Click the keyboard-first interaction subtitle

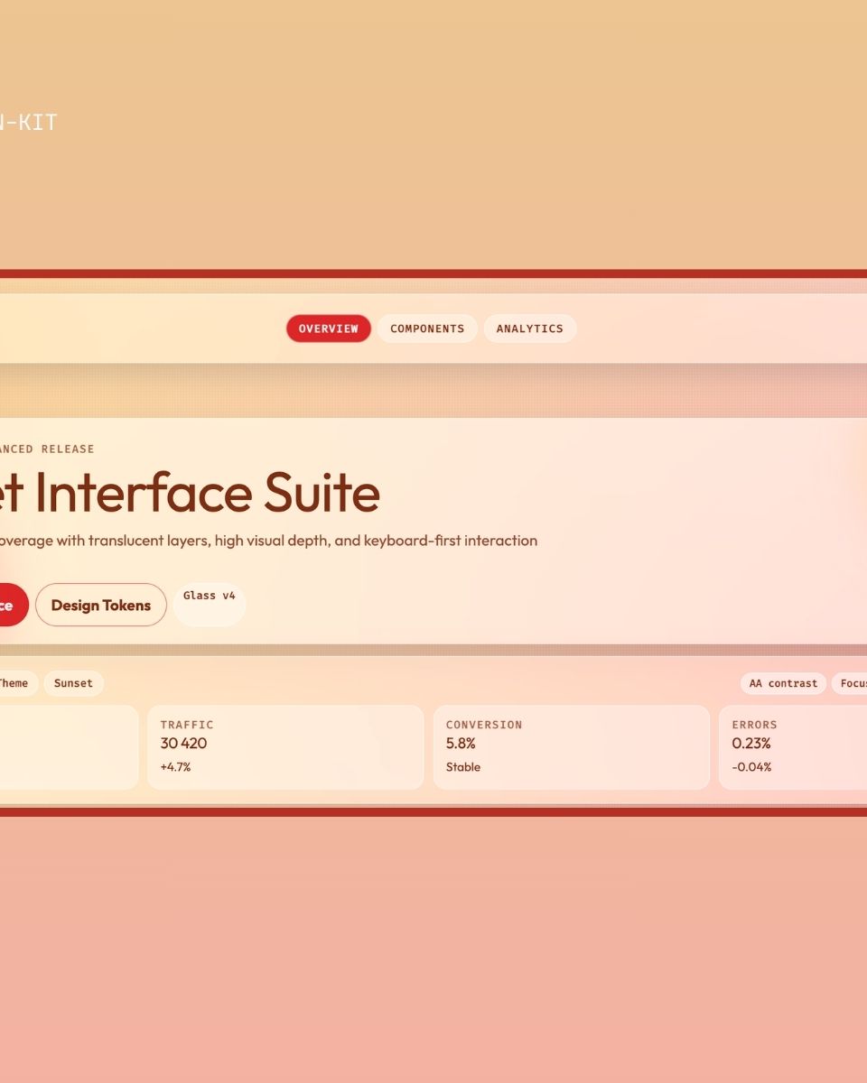[x=269, y=541]
